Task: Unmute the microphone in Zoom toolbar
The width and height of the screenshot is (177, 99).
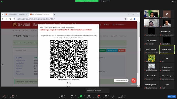Action: 4,96
